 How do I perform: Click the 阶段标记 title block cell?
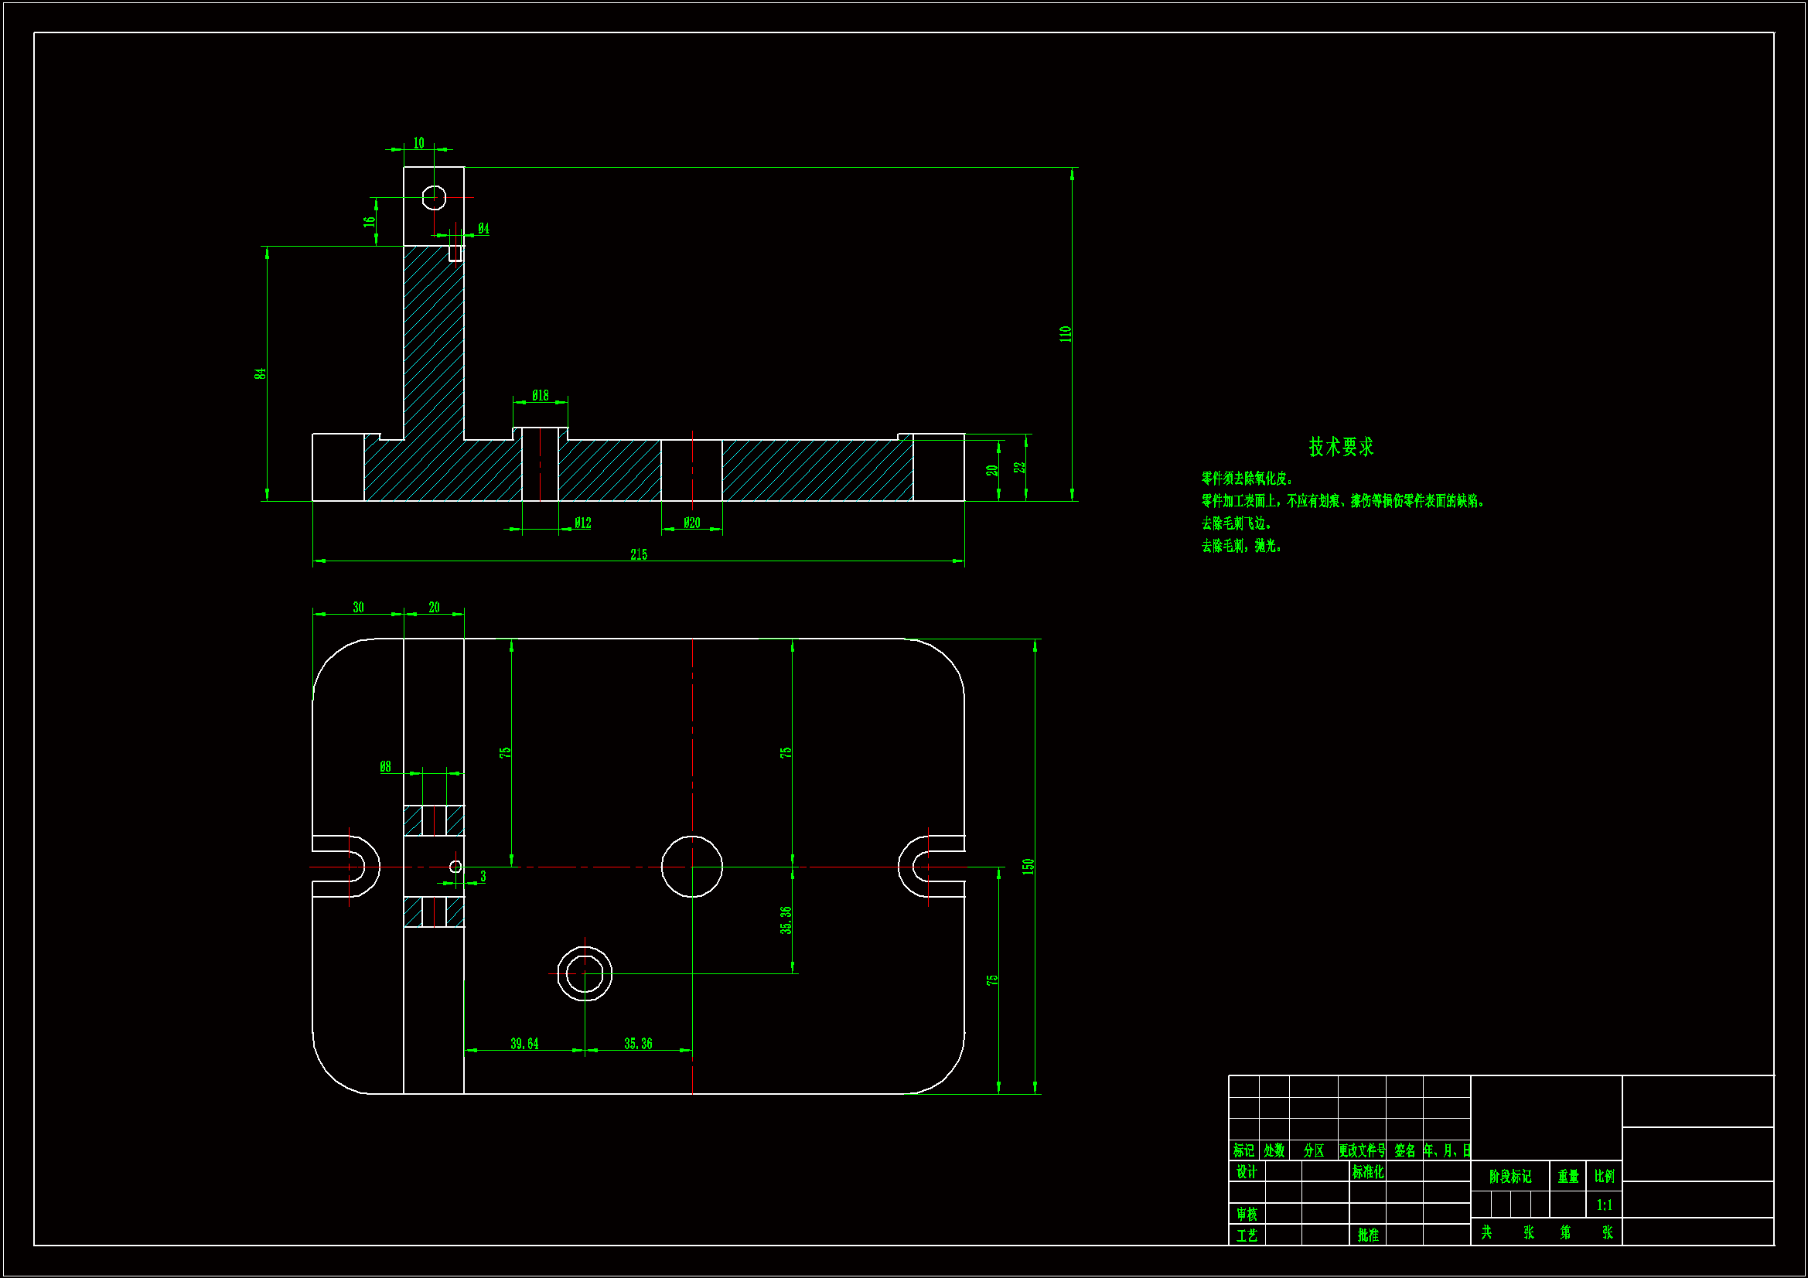click(x=1510, y=1177)
